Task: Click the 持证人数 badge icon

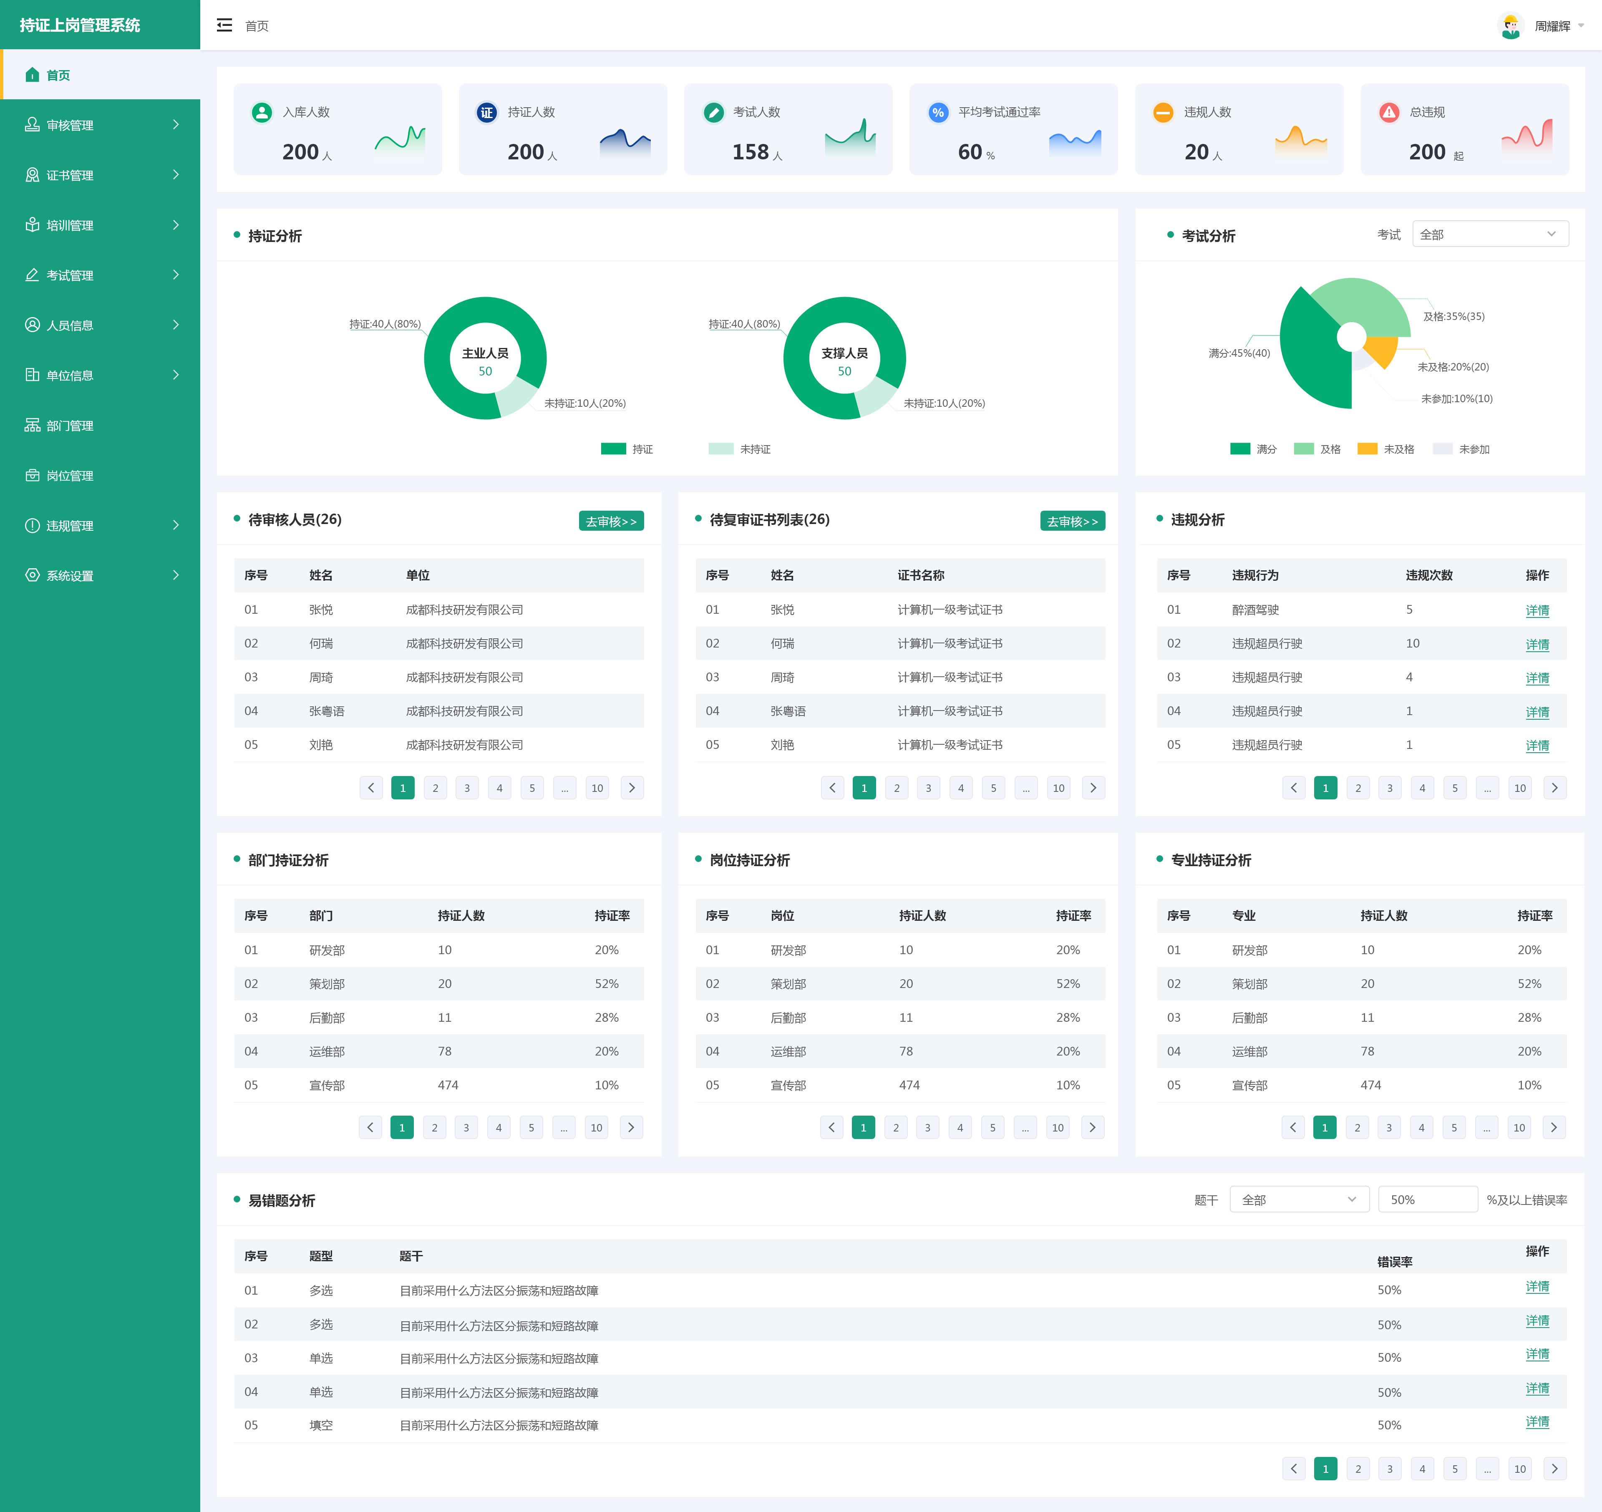Action: pos(487,112)
